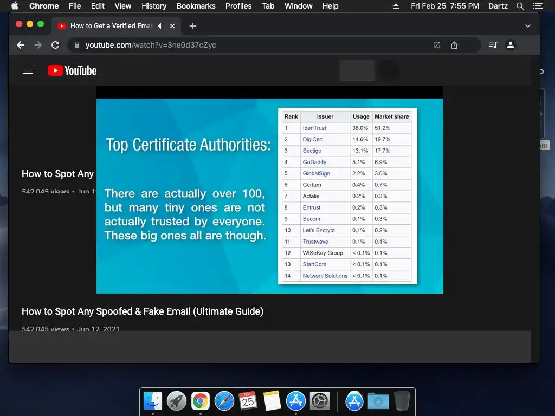Screen dimensions: 555x416
Task: Open Control Center list icon in menu bar
Action: 537,6
